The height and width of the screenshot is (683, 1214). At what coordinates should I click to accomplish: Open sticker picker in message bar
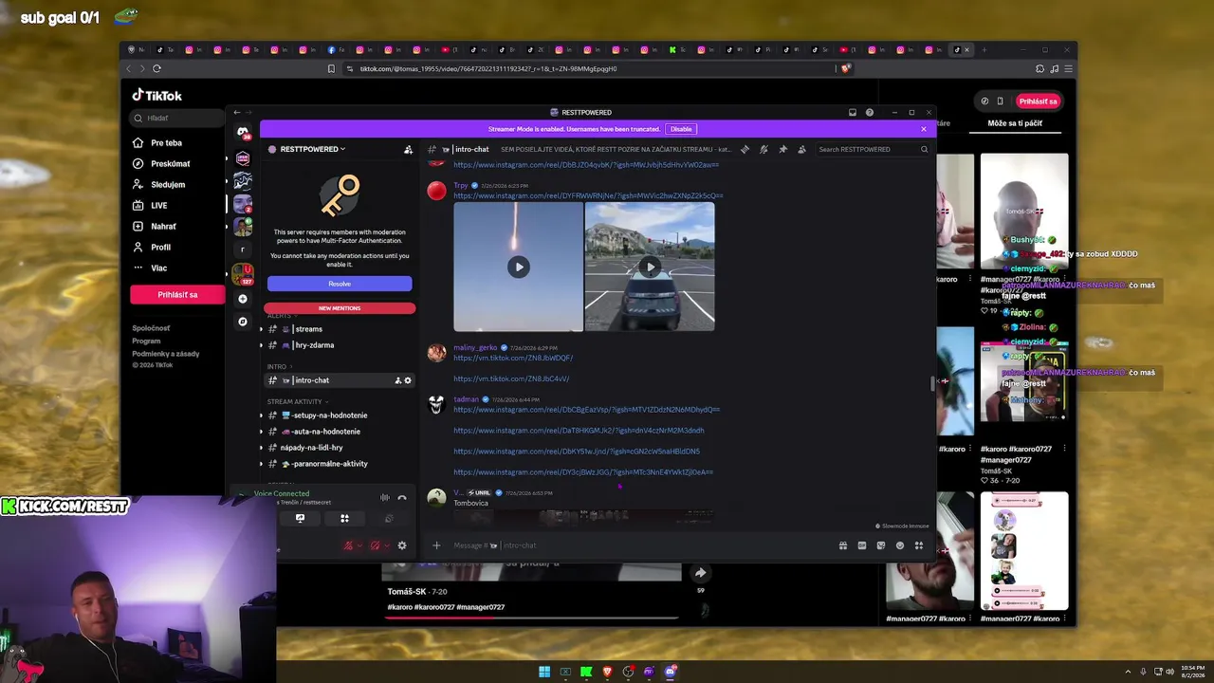coord(880,545)
